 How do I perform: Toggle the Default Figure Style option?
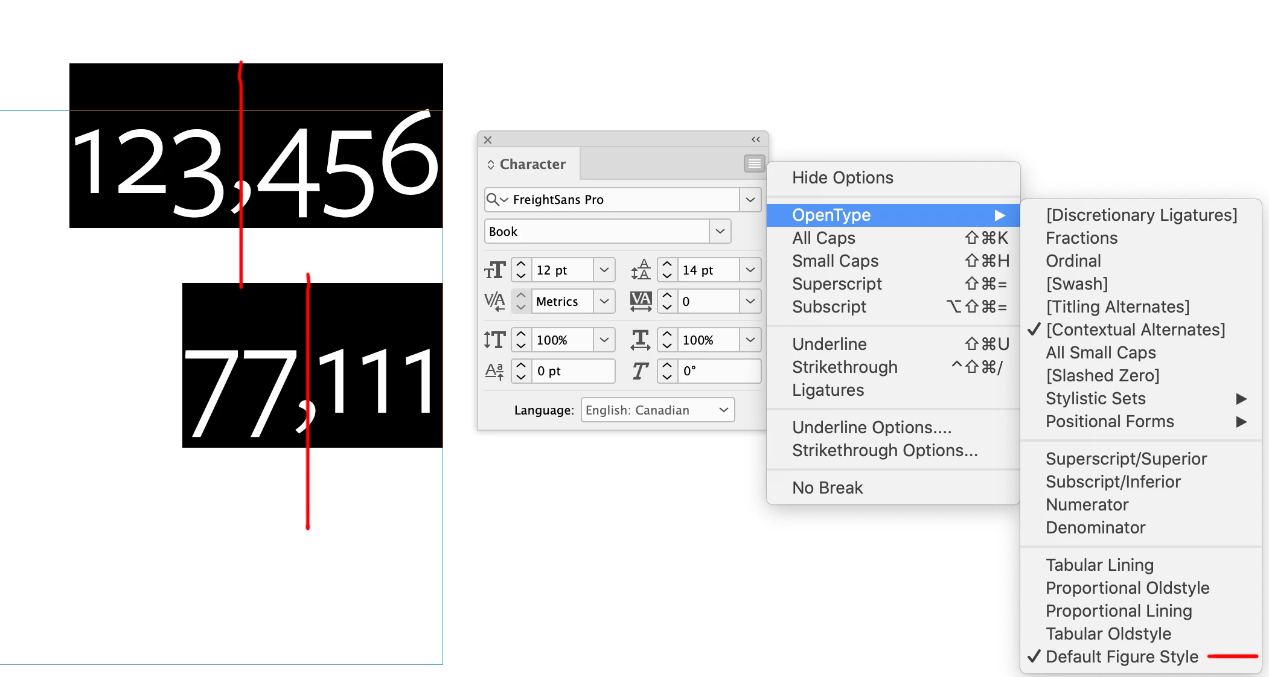[1122, 656]
